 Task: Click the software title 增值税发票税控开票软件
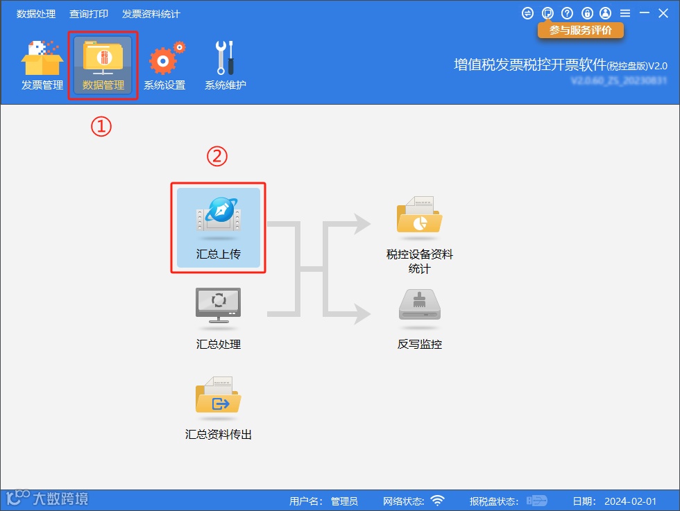click(529, 64)
